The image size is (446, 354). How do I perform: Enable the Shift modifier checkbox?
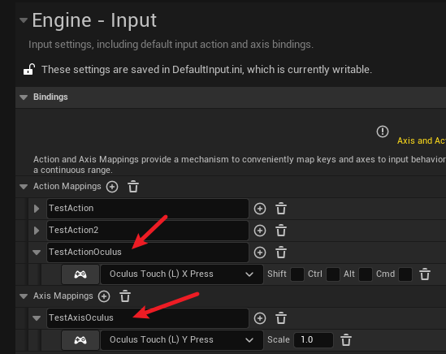click(297, 274)
